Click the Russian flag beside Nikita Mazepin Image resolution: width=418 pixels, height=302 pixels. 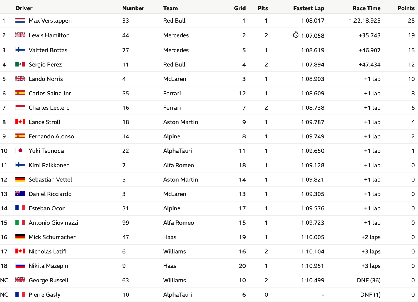click(x=20, y=266)
